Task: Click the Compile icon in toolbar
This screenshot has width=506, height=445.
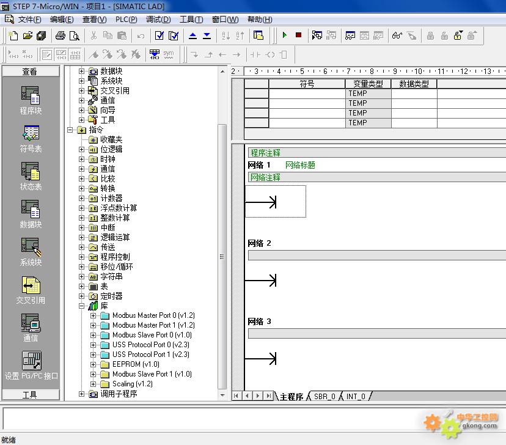Action: [x=159, y=35]
